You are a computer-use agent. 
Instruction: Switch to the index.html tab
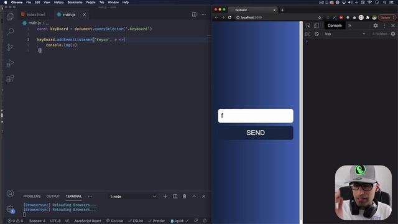coord(33,15)
